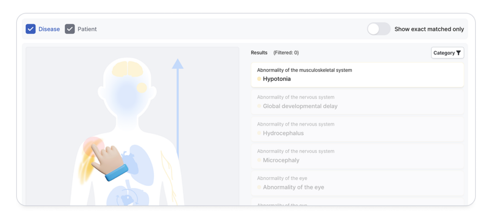Click the yellow dot beside Hypotonia
492x219 pixels.
pos(259,79)
